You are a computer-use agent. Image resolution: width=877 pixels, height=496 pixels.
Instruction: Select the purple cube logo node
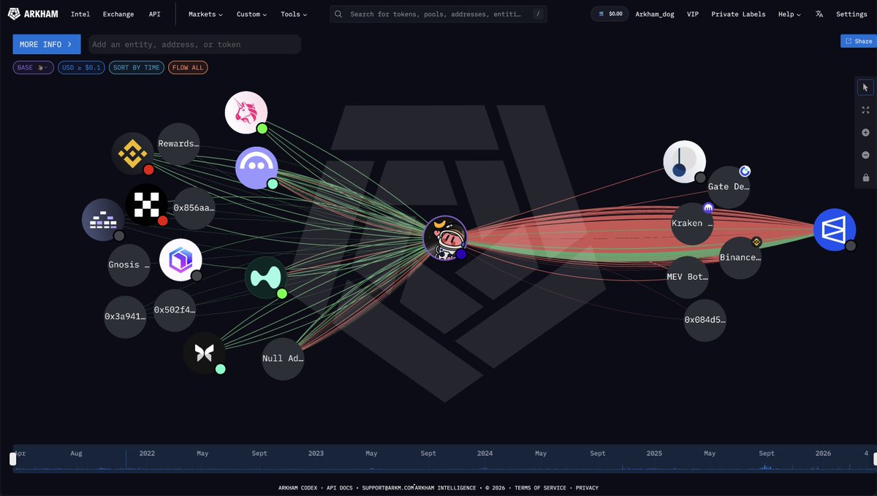(x=181, y=260)
